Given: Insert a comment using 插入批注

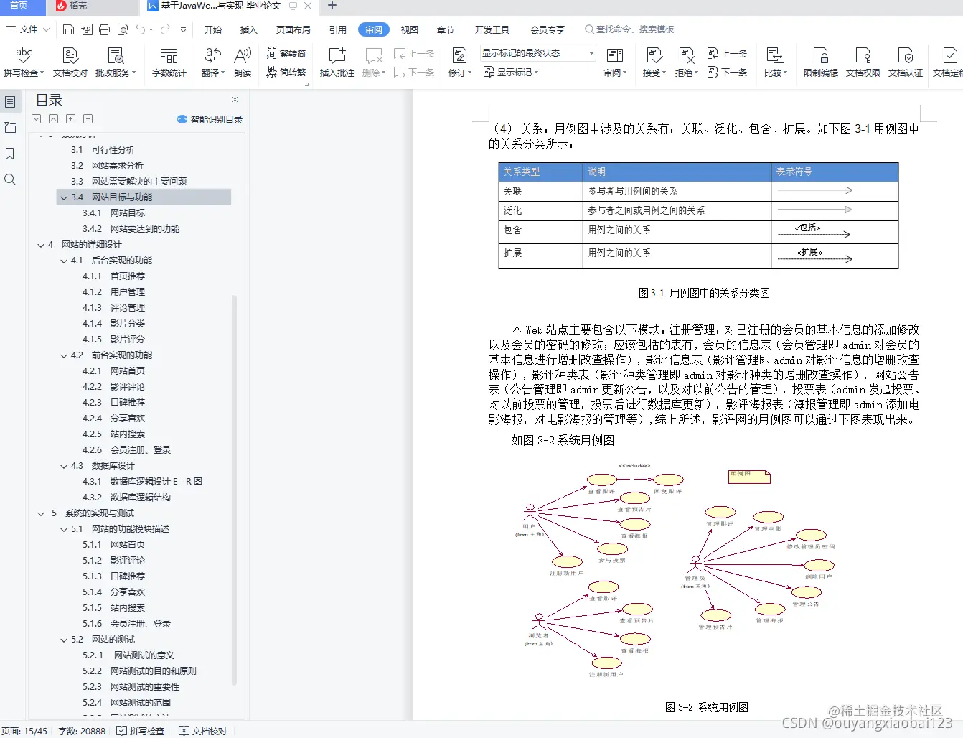Looking at the screenshot, I should (x=336, y=62).
